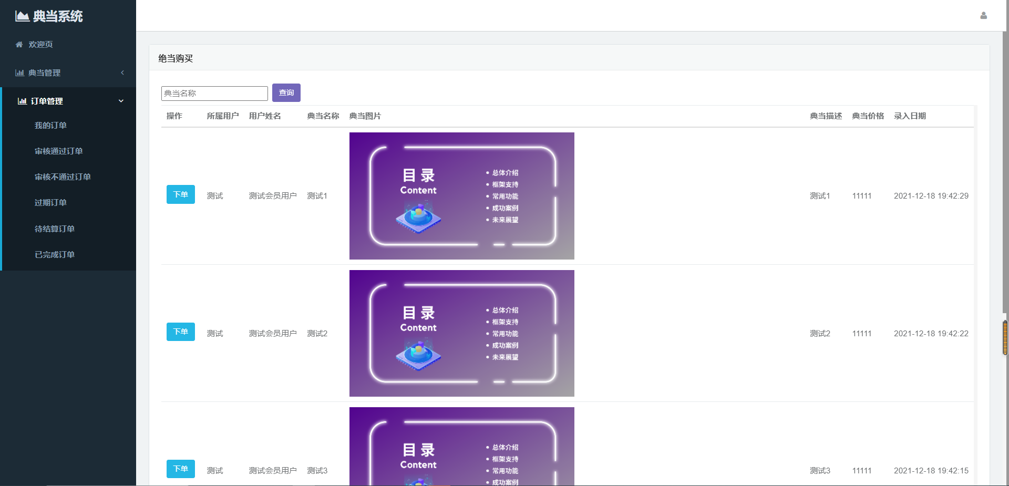This screenshot has width=1009, height=486.
Task: Click 下单 for the 测试2 row
Action: point(181,332)
